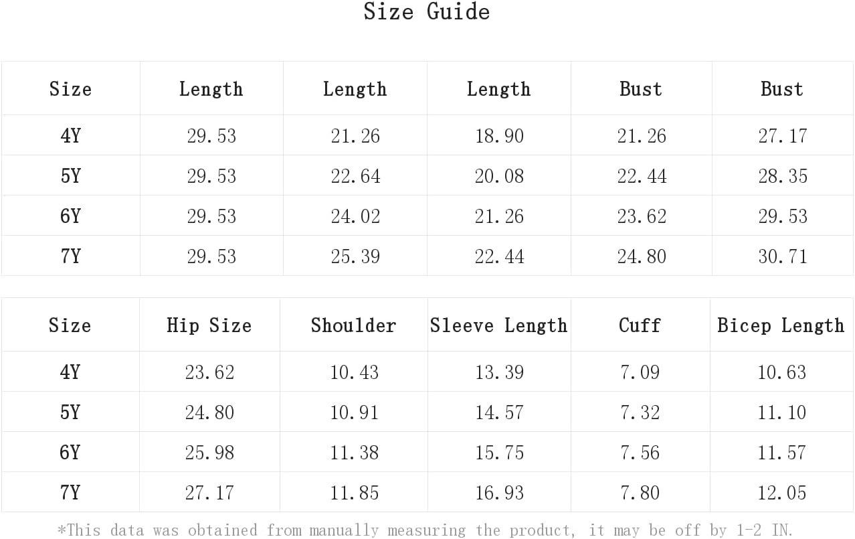Image resolution: width=855 pixels, height=539 pixels.
Task: Click the 12.05 bicep length value
Action: 781,493
